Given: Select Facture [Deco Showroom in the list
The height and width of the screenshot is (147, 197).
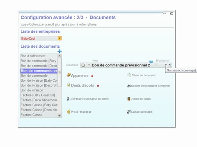Looking at the screenshot, I should pos(39,100).
